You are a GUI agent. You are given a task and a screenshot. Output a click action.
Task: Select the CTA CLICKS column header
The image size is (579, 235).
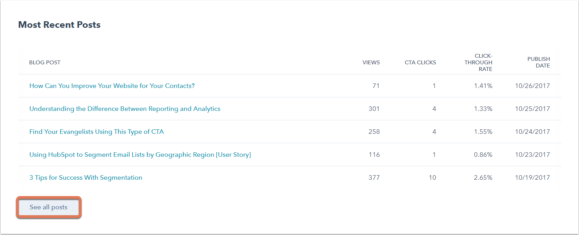(420, 63)
